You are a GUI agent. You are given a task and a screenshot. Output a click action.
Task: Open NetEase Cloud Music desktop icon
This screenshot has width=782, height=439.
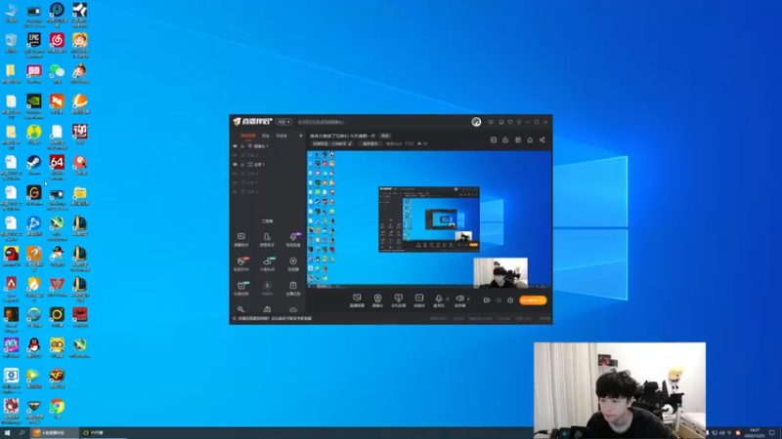tap(57, 43)
